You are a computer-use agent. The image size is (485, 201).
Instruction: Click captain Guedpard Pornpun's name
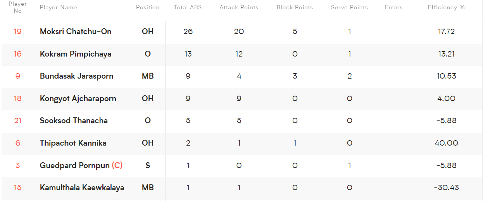75,165
